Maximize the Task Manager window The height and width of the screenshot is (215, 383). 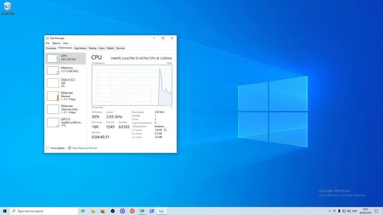(163, 38)
